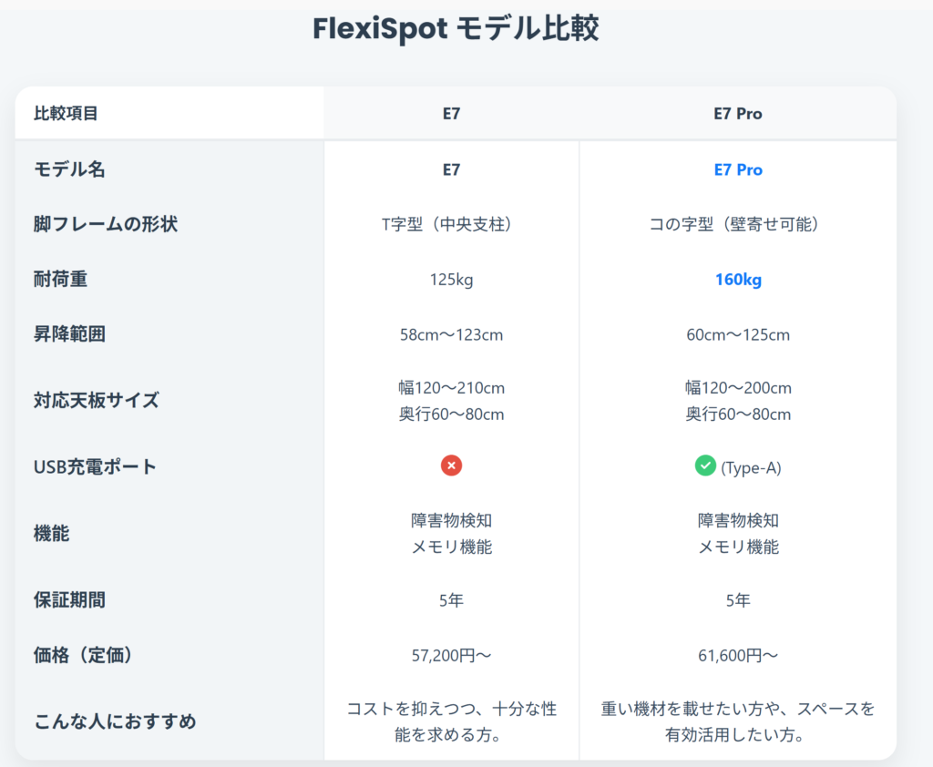This screenshot has width=933, height=767.
Task: Click the 耐荷重 row label
Action: (60, 280)
